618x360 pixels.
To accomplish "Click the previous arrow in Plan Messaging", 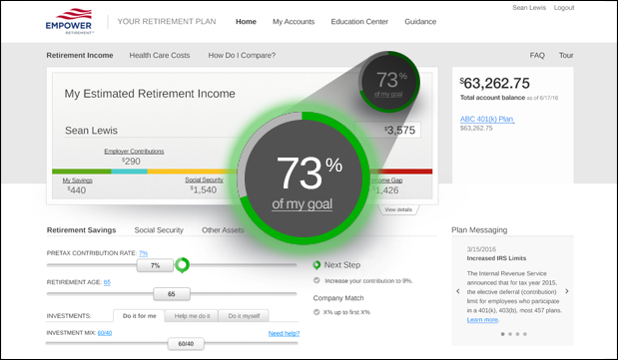I will [458, 291].
